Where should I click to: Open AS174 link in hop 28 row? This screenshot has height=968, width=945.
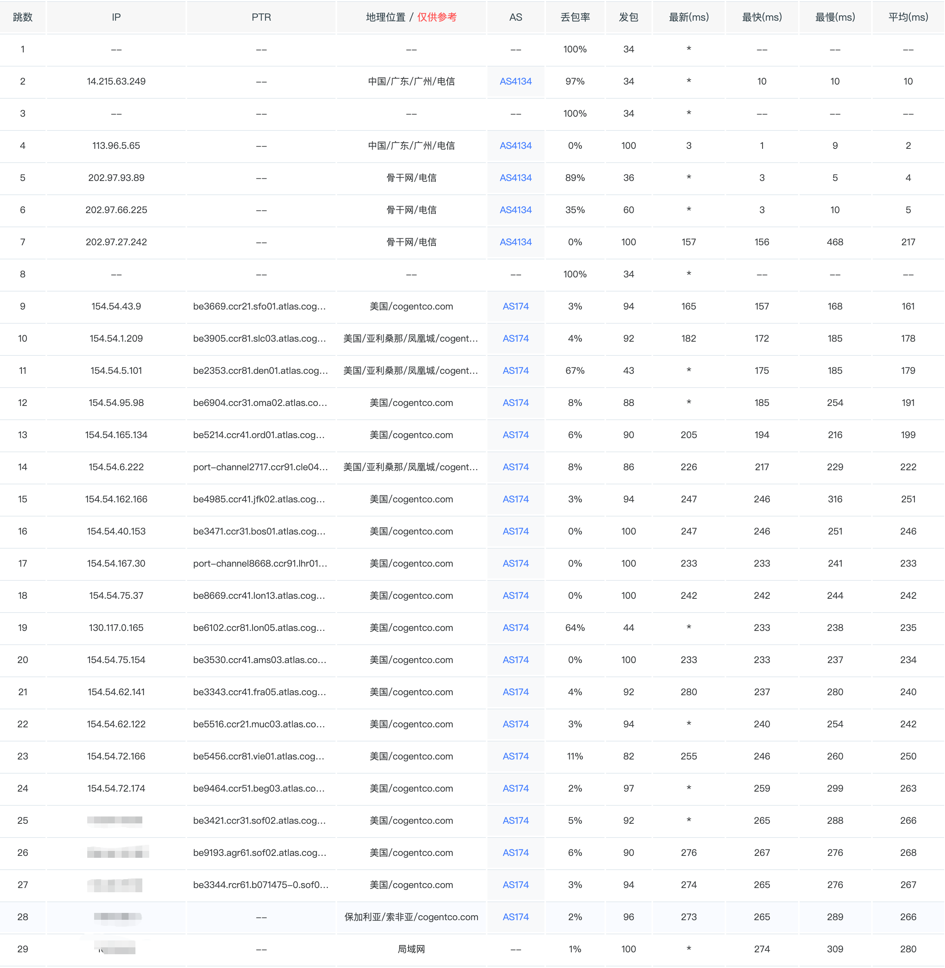tap(515, 917)
